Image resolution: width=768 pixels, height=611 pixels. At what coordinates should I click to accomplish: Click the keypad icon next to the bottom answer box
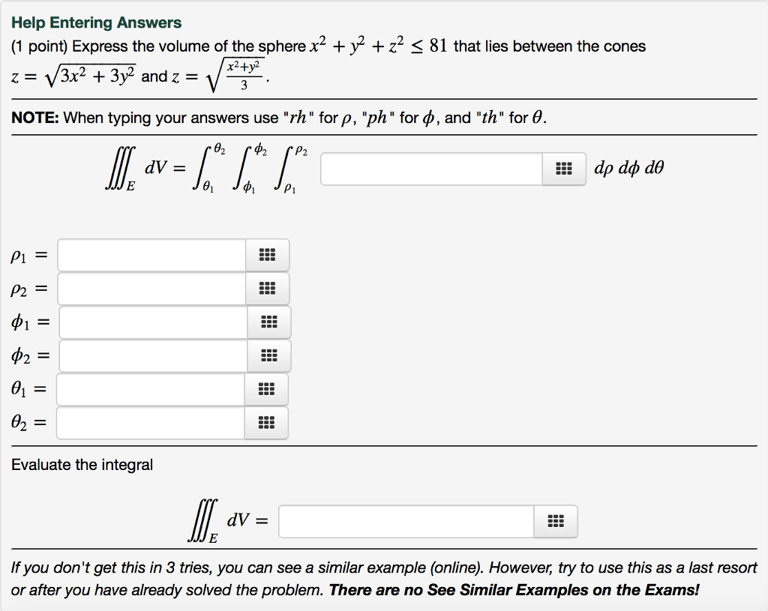coord(555,521)
